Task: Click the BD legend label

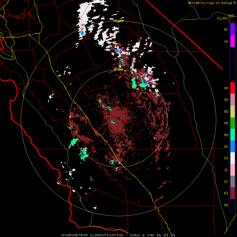Action: point(226,112)
